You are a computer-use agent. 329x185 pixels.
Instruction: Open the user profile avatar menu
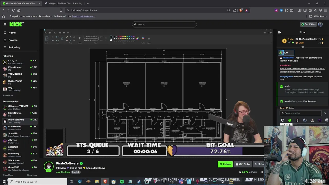point(320,24)
